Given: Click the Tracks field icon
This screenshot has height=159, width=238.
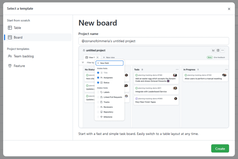Looking at the screenshot, I should [x=101, y=102].
